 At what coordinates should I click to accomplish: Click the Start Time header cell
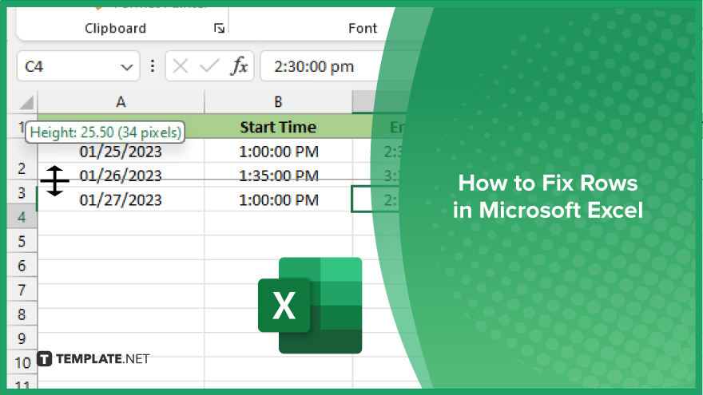pyautogui.click(x=278, y=127)
